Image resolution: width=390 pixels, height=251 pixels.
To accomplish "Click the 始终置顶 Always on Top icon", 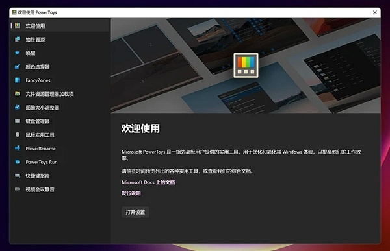I will click(18, 39).
